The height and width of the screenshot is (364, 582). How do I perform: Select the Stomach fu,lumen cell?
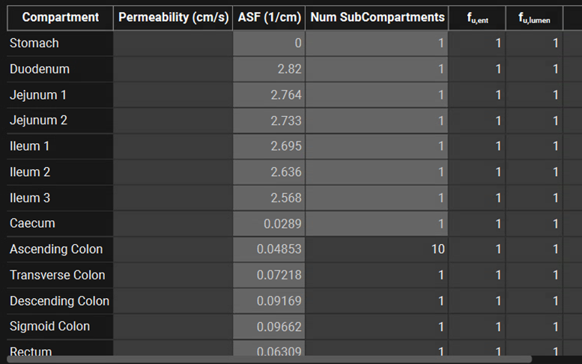534,43
